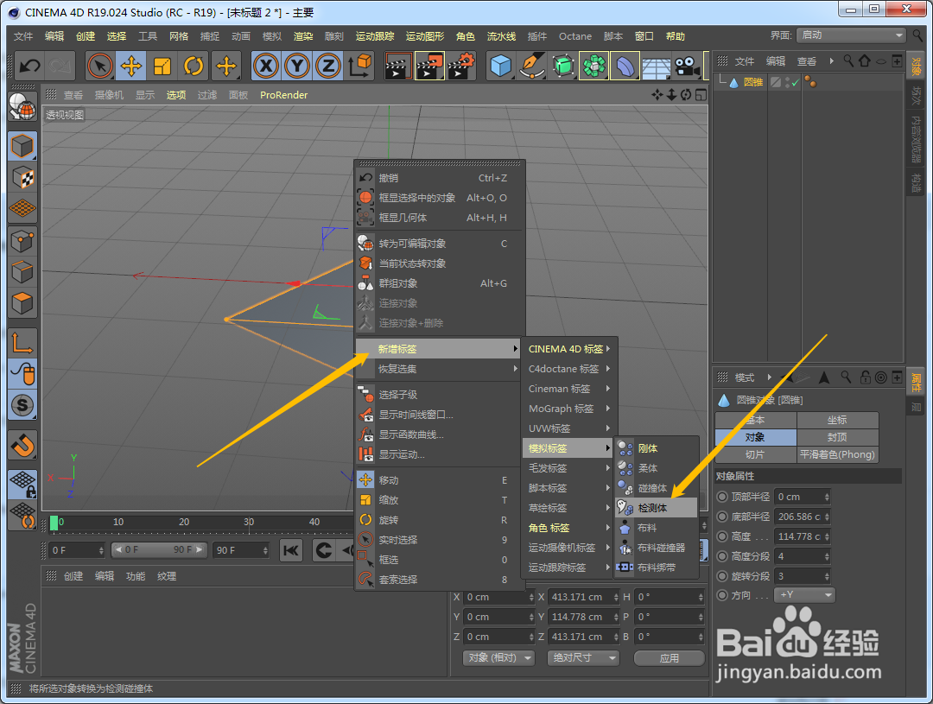Open 平滑着色(Phong) tab
The width and height of the screenshot is (933, 704).
(837, 454)
